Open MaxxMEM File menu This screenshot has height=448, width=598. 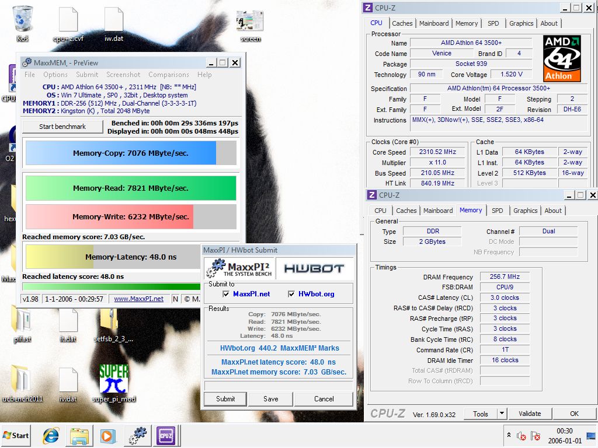pos(29,75)
